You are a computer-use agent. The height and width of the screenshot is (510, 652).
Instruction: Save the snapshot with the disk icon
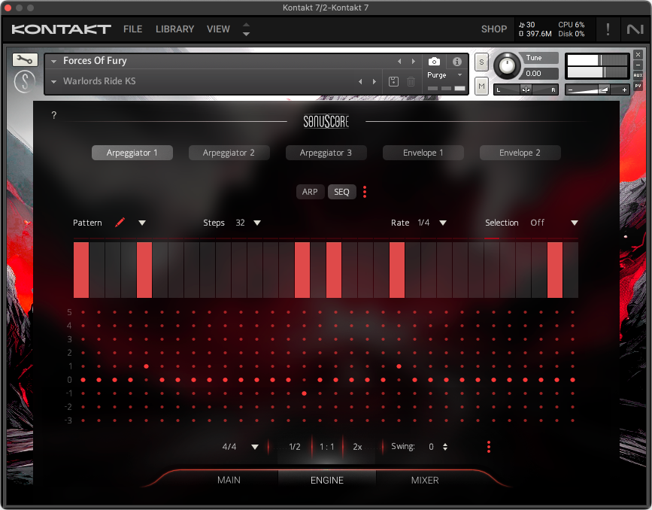tap(393, 81)
